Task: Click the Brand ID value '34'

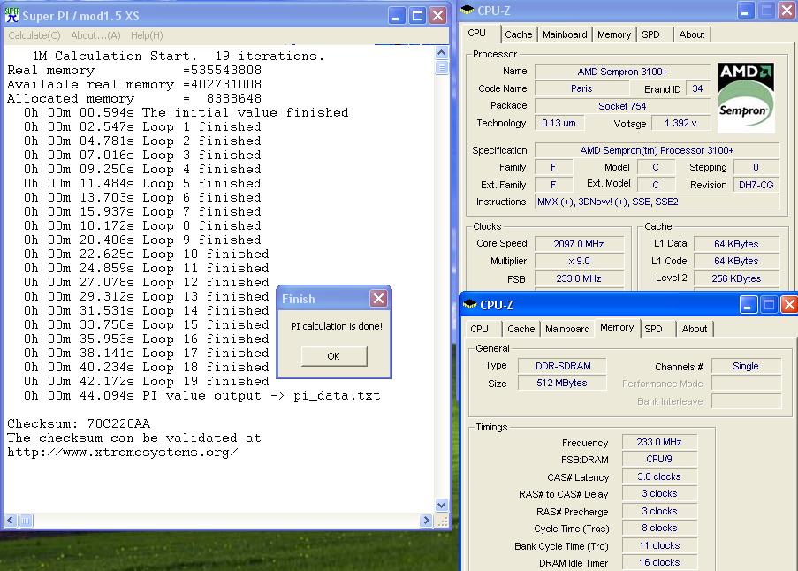Action: point(697,88)
